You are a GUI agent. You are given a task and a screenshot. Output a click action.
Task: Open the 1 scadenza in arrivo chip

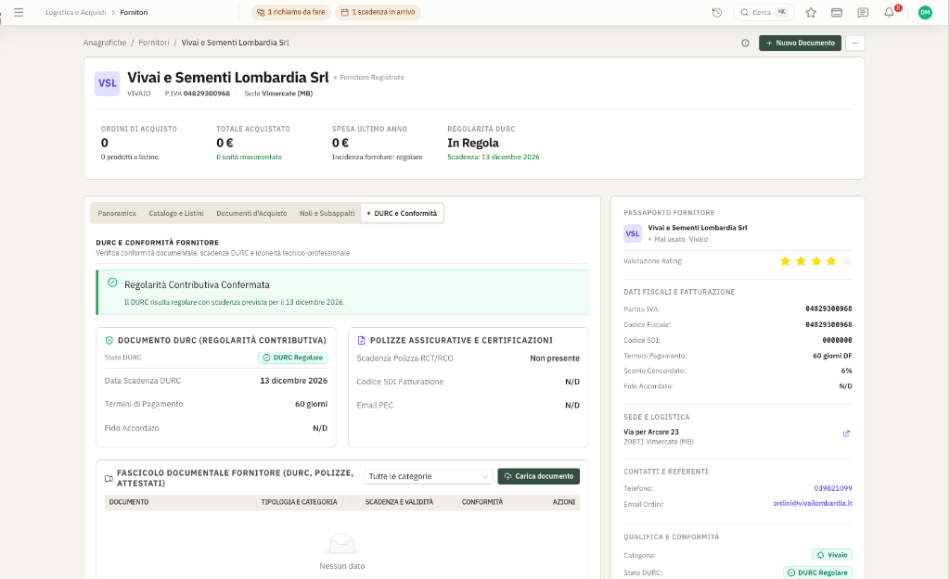[x=379, y=12]
